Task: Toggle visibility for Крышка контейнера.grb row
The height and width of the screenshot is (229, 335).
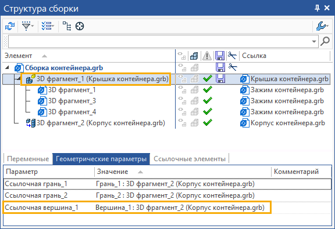Action: [182, 79]
